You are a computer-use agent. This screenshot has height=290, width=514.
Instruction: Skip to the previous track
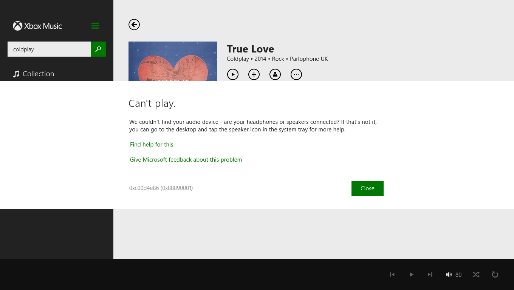tap(392, 275)
